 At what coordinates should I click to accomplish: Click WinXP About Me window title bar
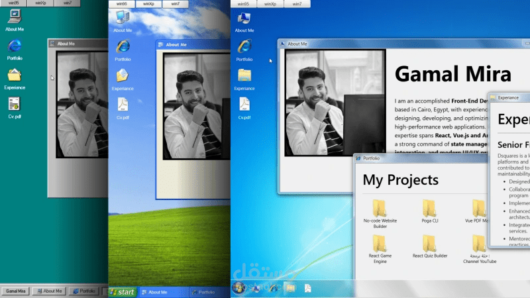tap(193, 44)
